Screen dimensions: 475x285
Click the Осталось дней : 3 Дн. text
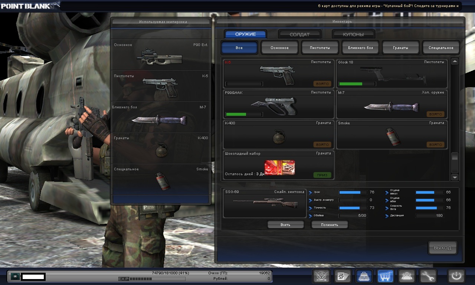[x=245, y=174]
